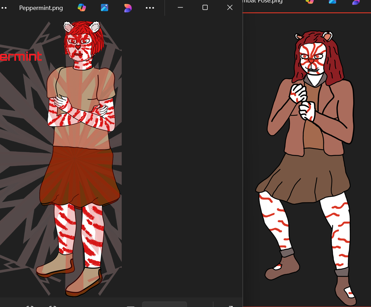This screenshot has height=307, width=371.
Task: Click Copilot icon in Combat Pose window
Action: coord(310,2)
